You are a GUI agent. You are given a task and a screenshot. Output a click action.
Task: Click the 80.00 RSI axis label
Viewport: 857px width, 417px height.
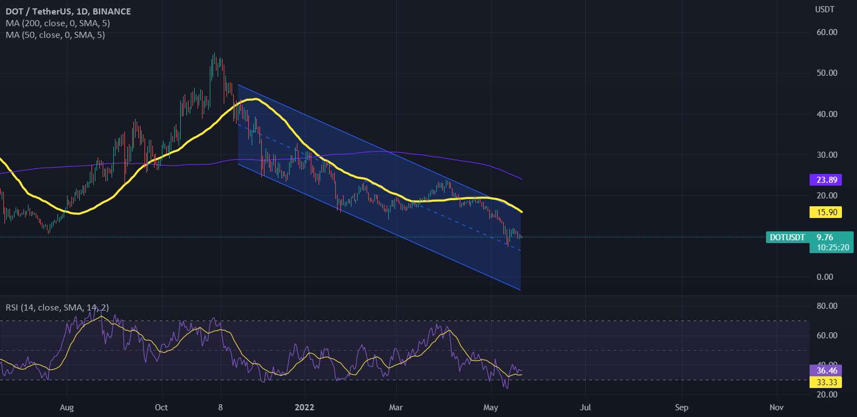827,306
